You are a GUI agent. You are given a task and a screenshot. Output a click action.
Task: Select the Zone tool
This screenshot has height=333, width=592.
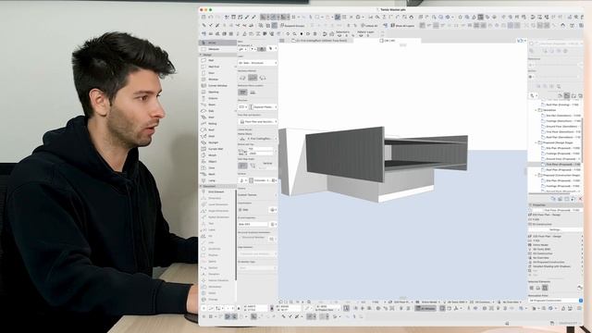point(217,168)
